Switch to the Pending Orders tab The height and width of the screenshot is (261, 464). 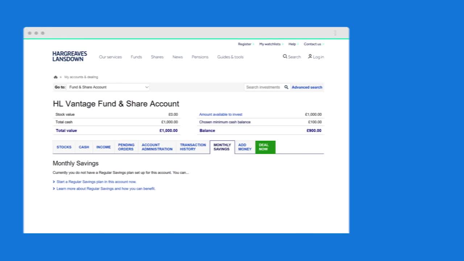(x=126, y=147)
